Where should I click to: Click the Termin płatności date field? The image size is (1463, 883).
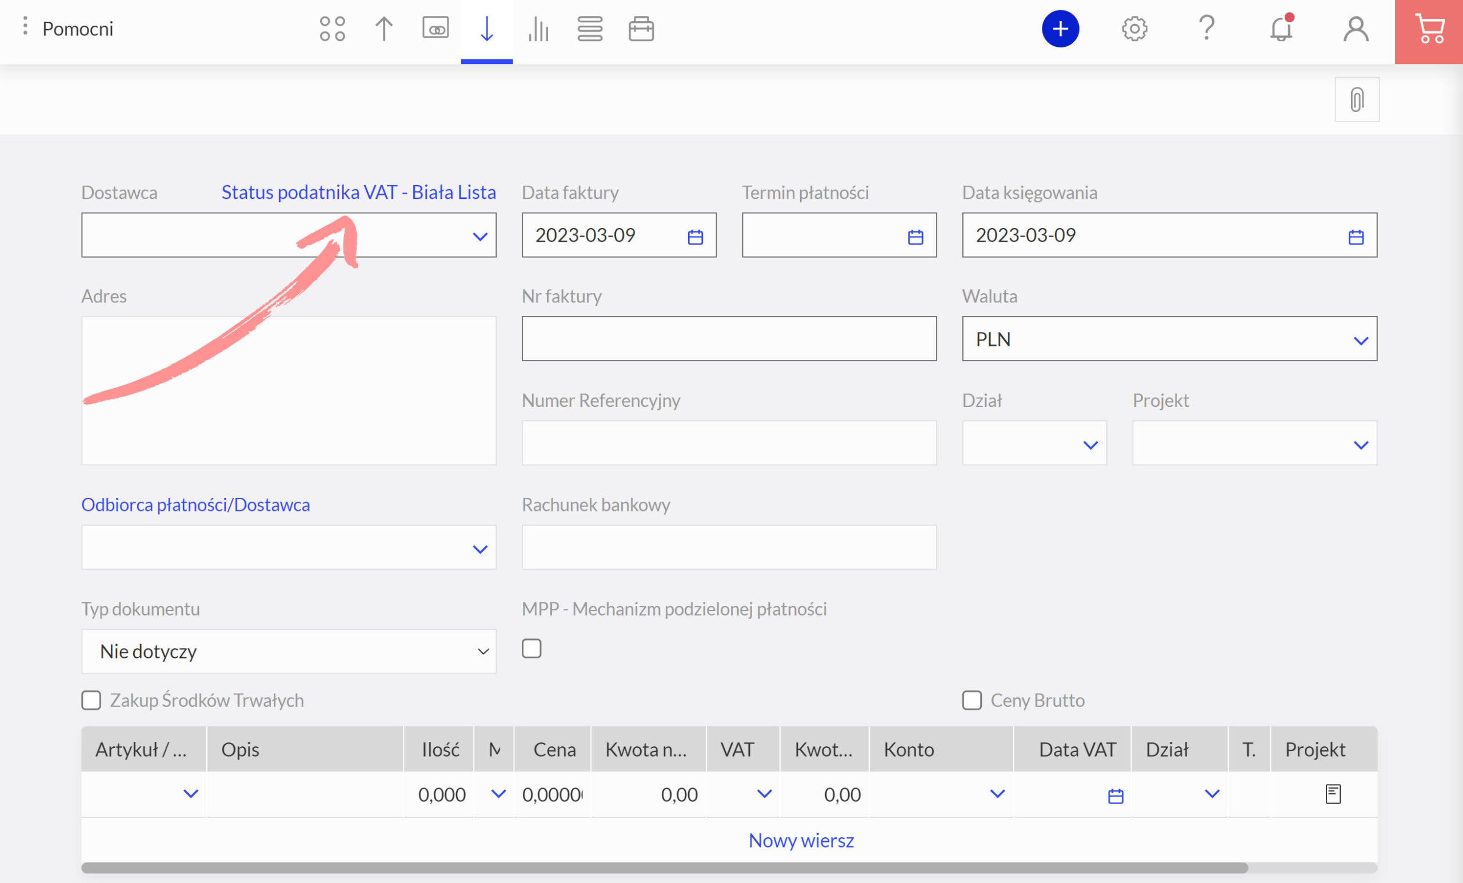pyautogui.click(x=839, y=235)
